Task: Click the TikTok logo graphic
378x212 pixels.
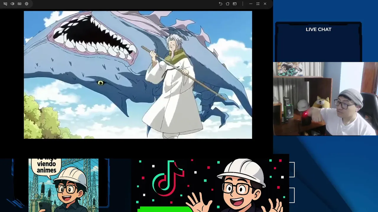Action: [168, 179]
